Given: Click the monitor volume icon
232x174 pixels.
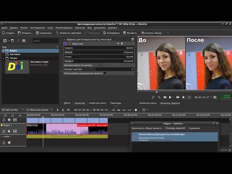Looking at the screenshot, I should pyautogui.click(x=184, y=97).
